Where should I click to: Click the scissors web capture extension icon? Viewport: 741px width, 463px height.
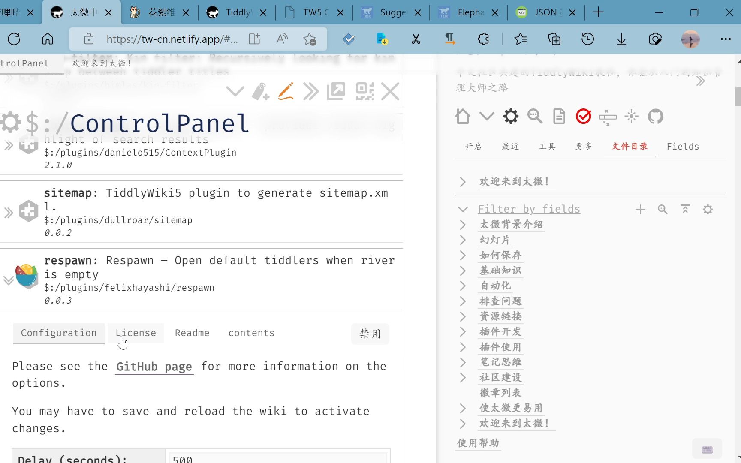click(416, 39)
